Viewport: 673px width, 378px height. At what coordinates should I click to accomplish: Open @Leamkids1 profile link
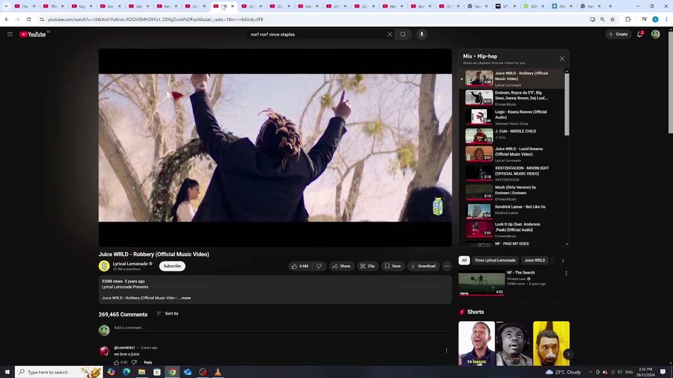pyautogui.click(x=125, y=348)
